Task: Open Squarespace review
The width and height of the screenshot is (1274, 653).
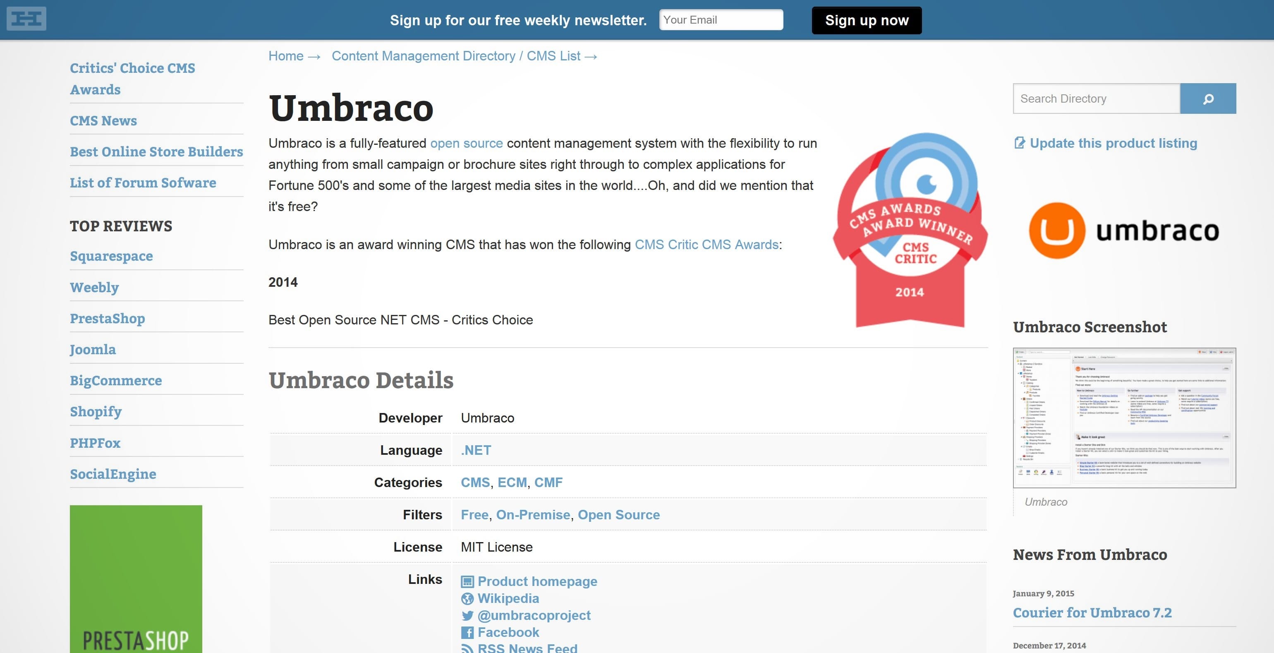Action: (x=111, y=256)
